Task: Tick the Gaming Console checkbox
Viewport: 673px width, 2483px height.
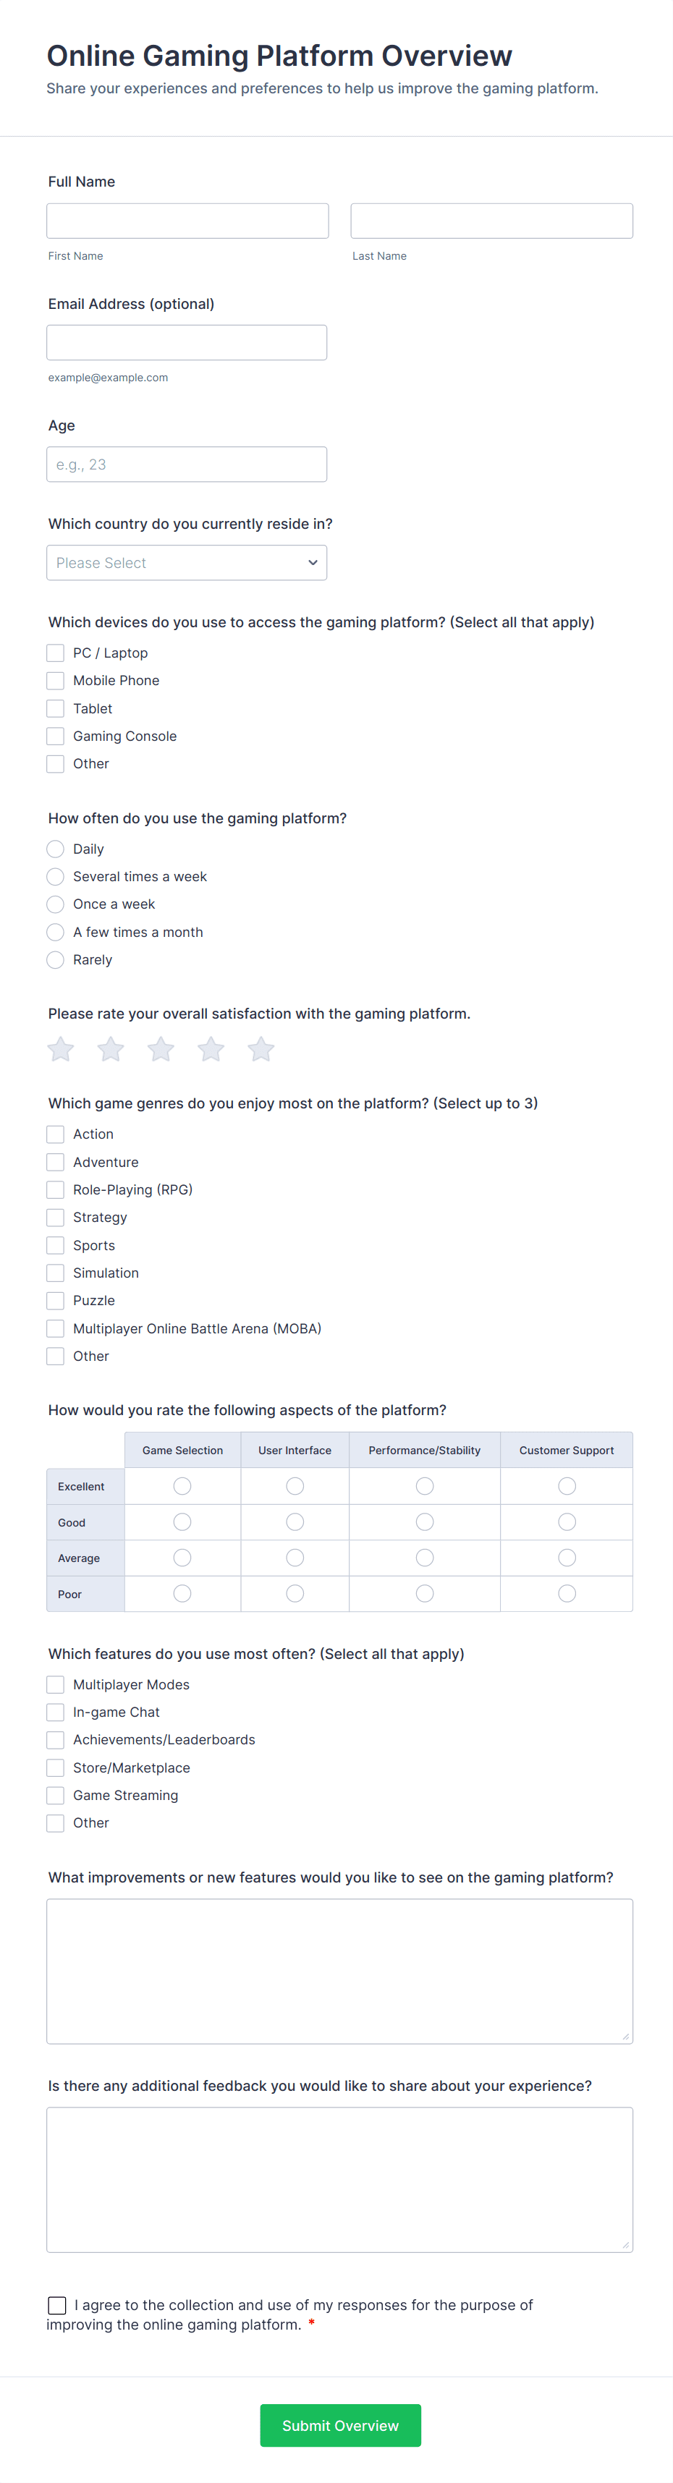Action: tap(56, 736)
